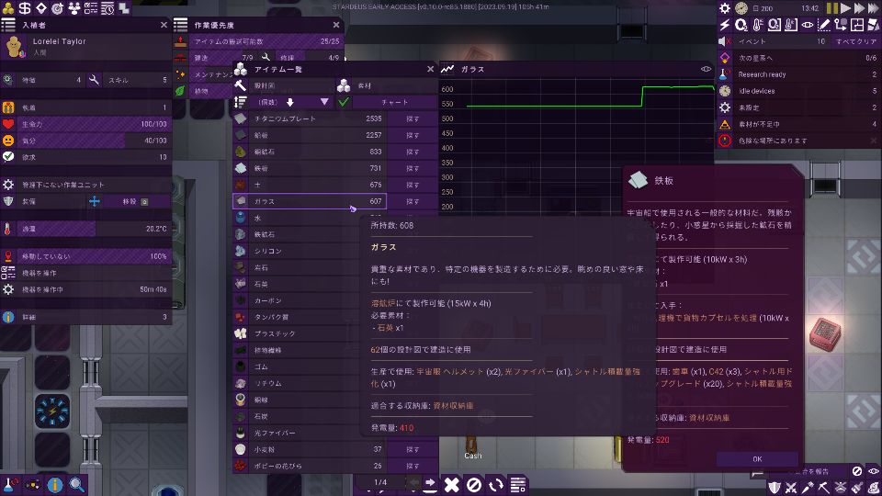This screenshot has width=882, height=496.
Task: Switch to the 素材 materials tab
Action: click(386, 86)
